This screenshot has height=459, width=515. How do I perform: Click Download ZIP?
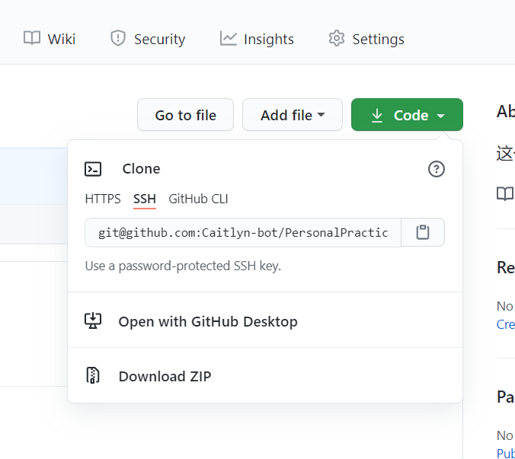tap(264, 376)
